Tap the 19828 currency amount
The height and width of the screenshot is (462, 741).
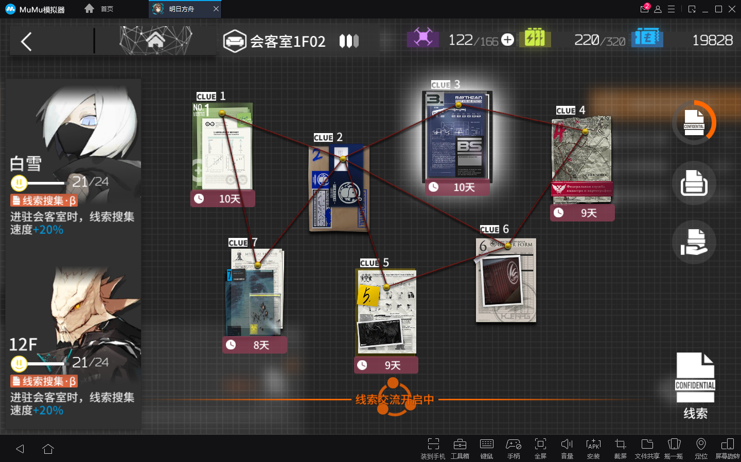pos(712,40)
